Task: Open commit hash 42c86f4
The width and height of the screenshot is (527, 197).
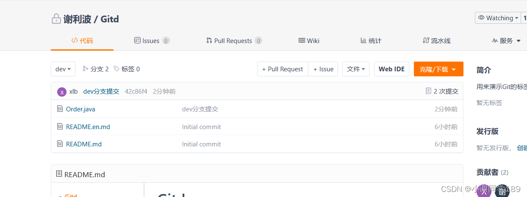Action: pyautogui.click(x=136, y=92)
